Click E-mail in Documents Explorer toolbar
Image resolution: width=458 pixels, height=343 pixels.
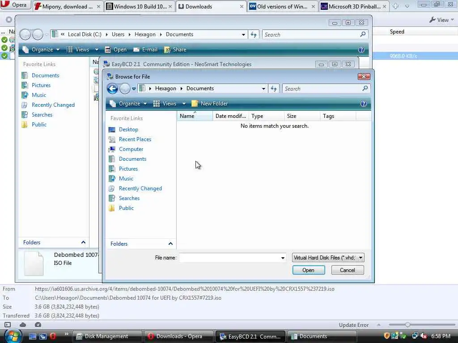[x=145, y=50]
